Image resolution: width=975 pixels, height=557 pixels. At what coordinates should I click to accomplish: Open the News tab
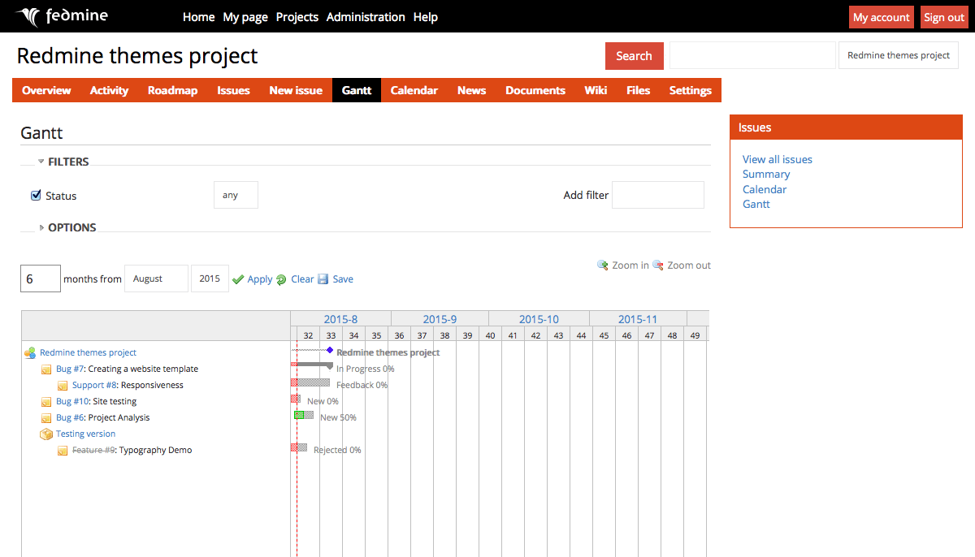[x=471, y=90]
